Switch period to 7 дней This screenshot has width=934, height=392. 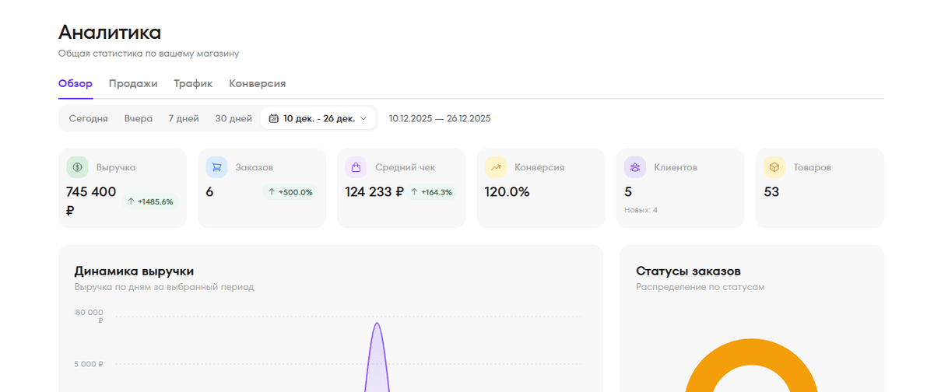pos(184,119)
